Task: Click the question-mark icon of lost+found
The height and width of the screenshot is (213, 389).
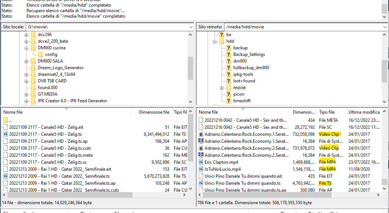Action: (x=229, y=81)
